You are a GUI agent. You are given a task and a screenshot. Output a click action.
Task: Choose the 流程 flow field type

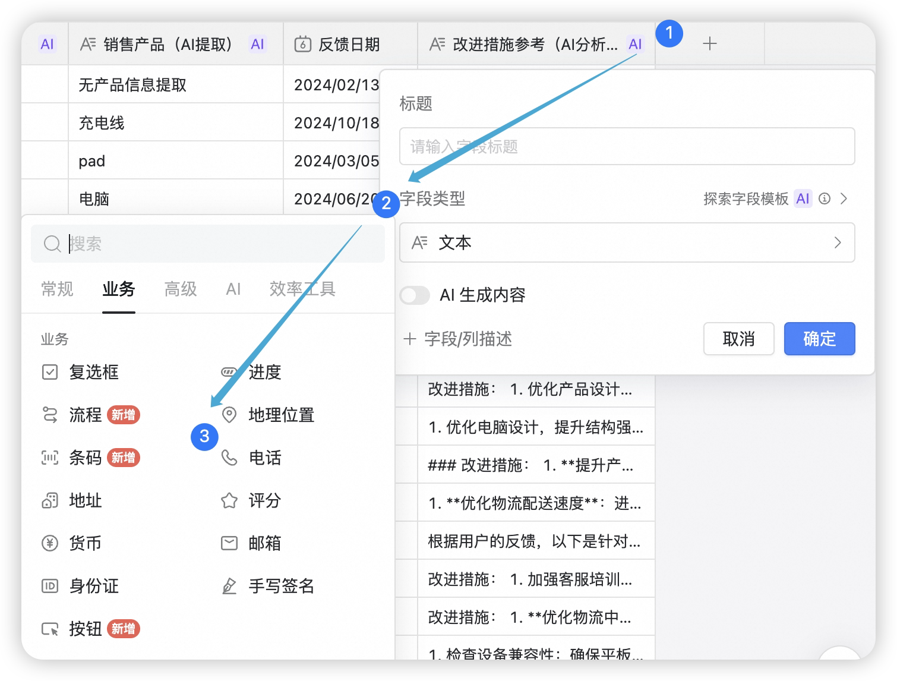[90, 415]
